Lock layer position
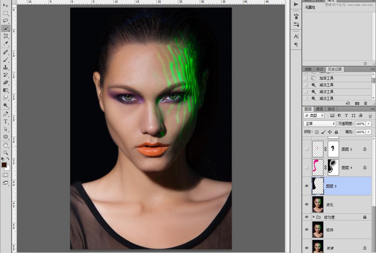This screenshot has height=253, width=376. pos(330,132)
